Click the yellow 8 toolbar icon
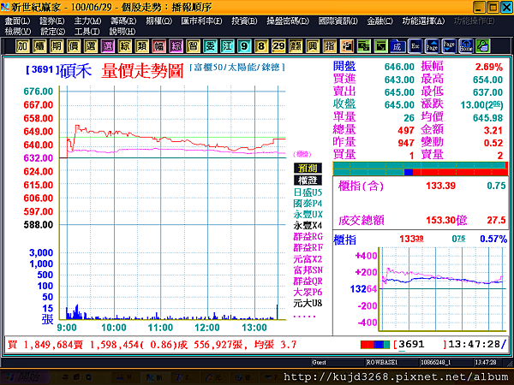 (x=261, y=46)
